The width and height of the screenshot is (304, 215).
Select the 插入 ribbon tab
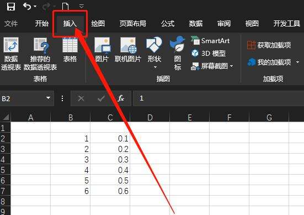(x=70, y=24)
